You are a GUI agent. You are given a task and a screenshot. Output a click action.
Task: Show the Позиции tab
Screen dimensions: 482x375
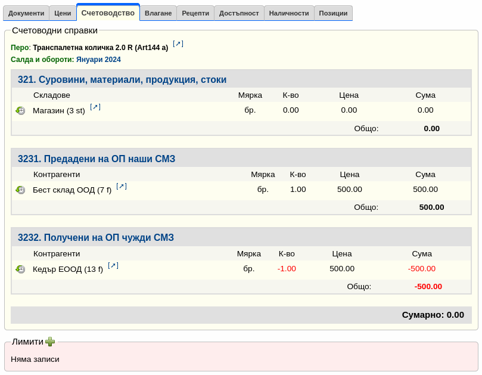tap(333, 13)
